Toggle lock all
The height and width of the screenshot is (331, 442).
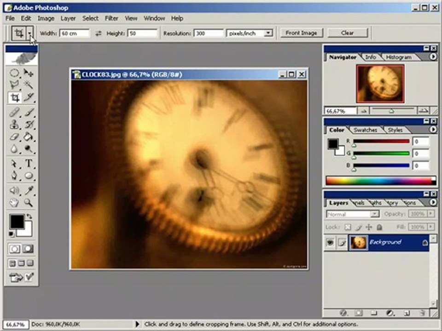click(379, 227)
